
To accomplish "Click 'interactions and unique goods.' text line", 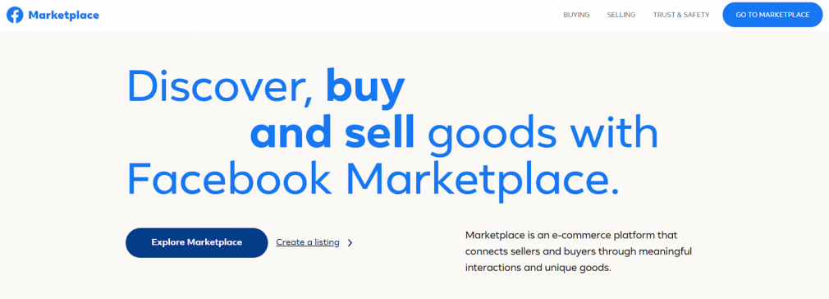I will (x=538, y=268).
